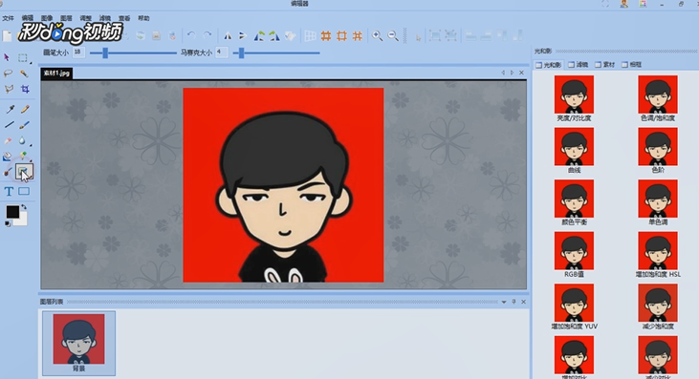Apply the 单色调 effect thumbnail
Viewport: 699px width, 379px height.
click(658, 199)
